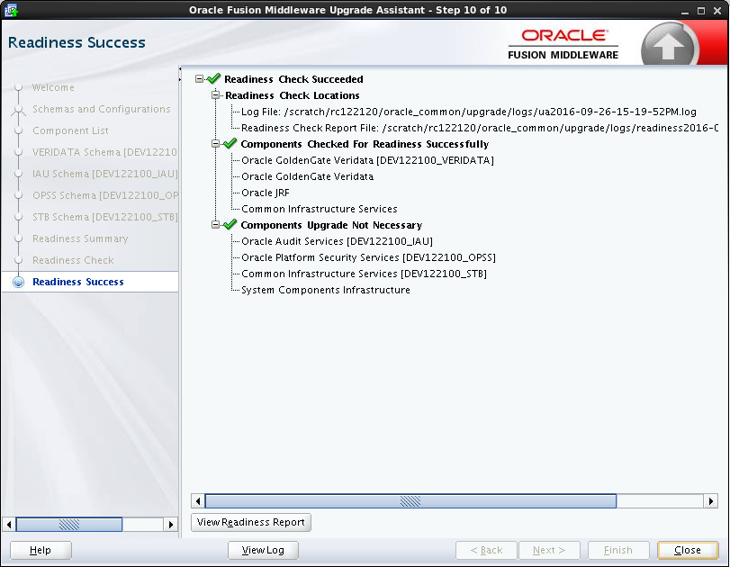Select the Oracle JRF row
Image resolution: width=730 pixels, height=567 pixels.
pyautogui.click(x=266, y=193)
